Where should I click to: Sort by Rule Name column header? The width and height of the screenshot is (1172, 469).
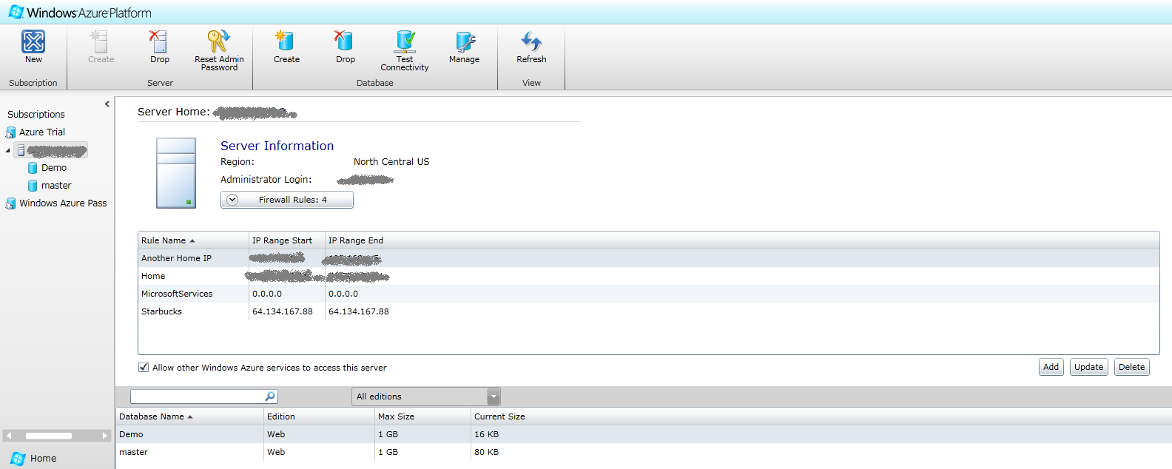pos(164,240)
